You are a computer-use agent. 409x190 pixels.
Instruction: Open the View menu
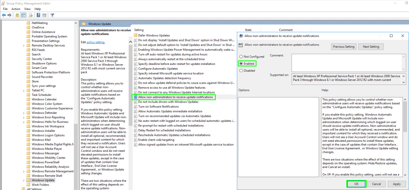[27, 9]
